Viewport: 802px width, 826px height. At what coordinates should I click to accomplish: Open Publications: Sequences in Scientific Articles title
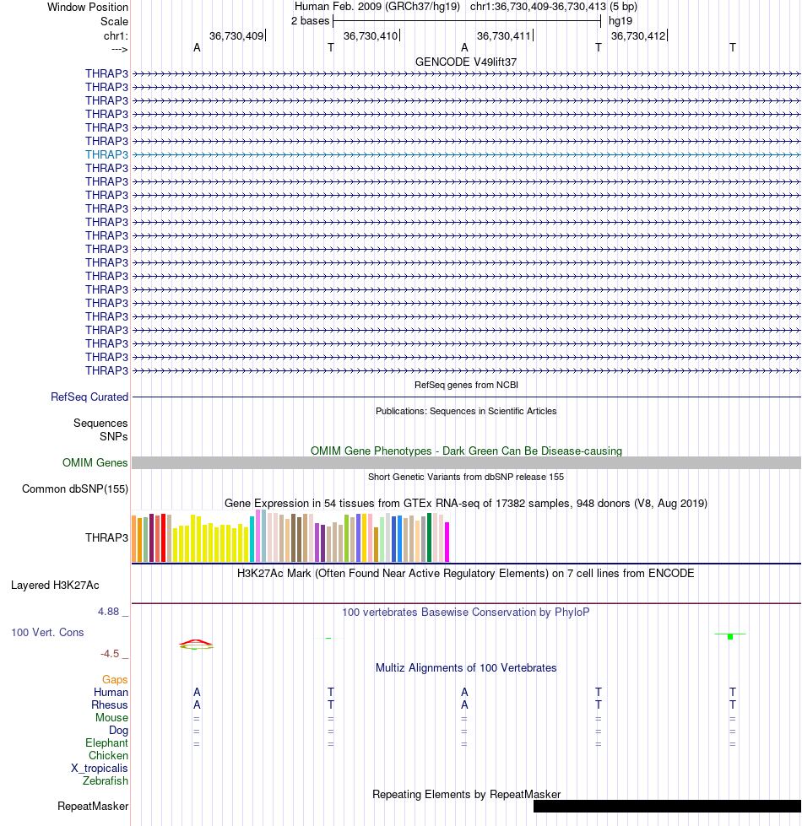[466, 411]
